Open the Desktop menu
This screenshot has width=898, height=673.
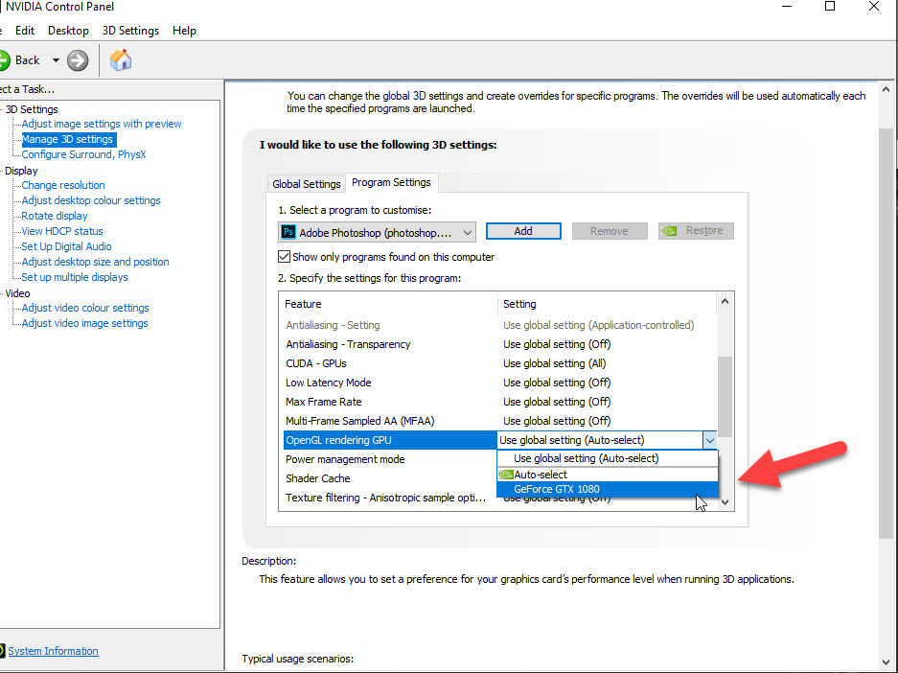point(68,31)
